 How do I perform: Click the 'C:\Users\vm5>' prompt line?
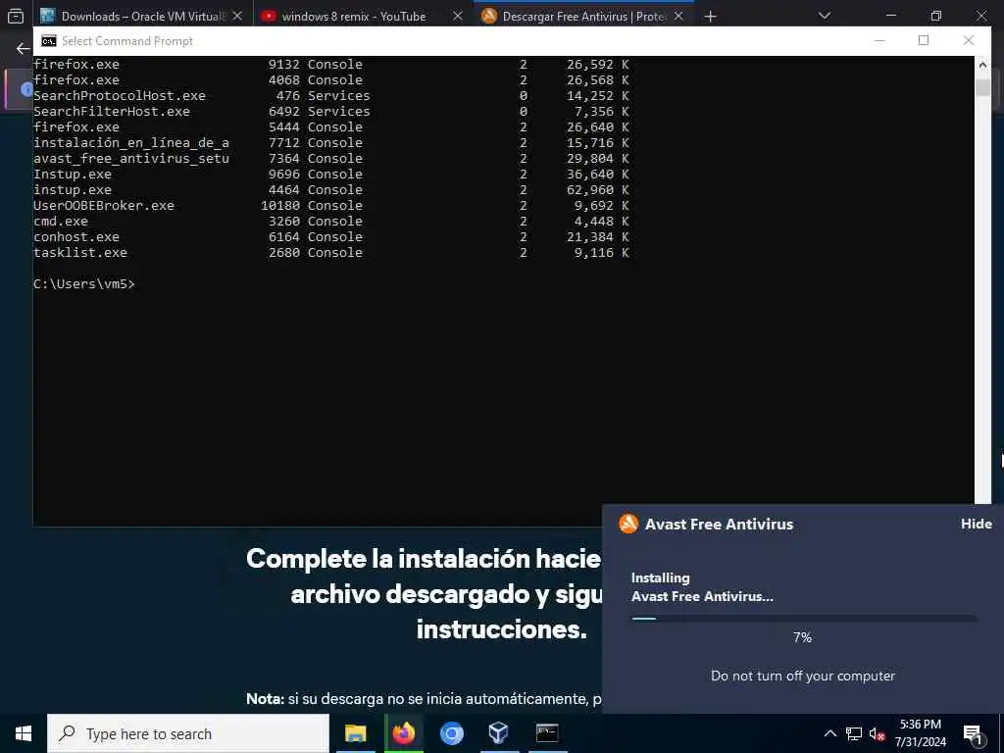pyautogui.click(x=84, y=283)
